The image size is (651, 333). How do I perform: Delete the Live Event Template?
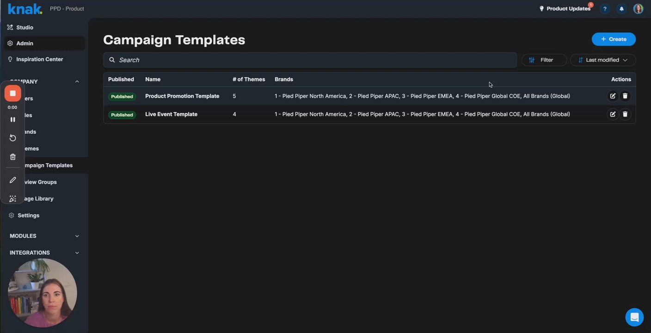(625, 114)
